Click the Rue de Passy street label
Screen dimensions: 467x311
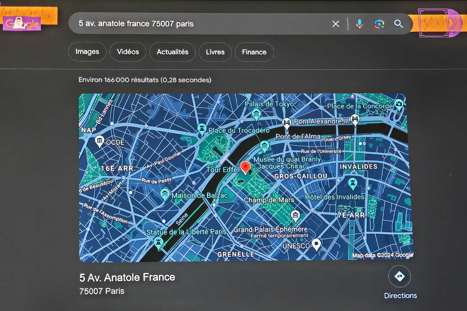coord(157,180)
